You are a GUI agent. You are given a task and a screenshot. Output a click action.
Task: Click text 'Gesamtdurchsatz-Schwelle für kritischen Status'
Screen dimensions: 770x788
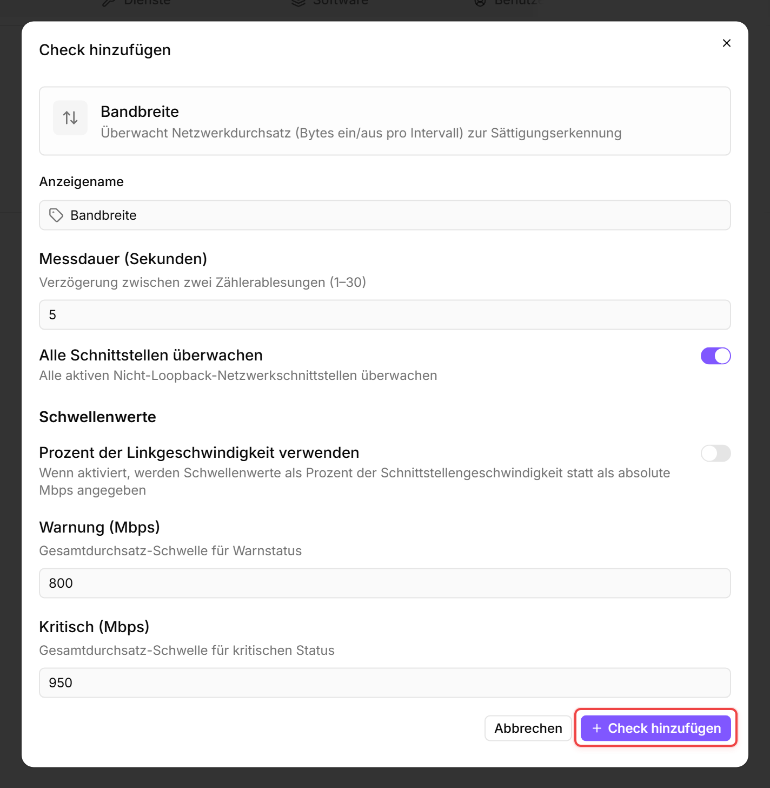click(x=187, y=651)
